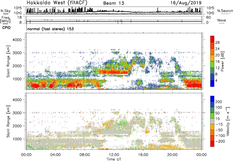Click the 08:00 time tick label
This screenshot has height=161, width=233.
point(85,155)
